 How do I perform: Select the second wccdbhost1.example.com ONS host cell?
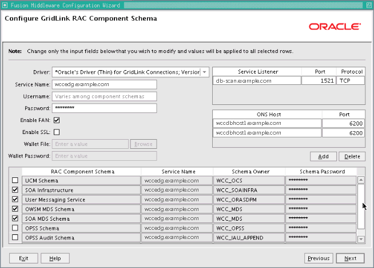click(x=267, y=133)
